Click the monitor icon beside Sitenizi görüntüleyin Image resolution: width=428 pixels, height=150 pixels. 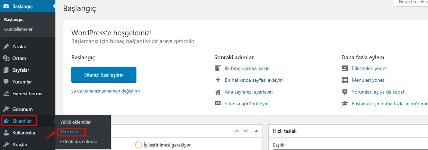coord(218,104)
